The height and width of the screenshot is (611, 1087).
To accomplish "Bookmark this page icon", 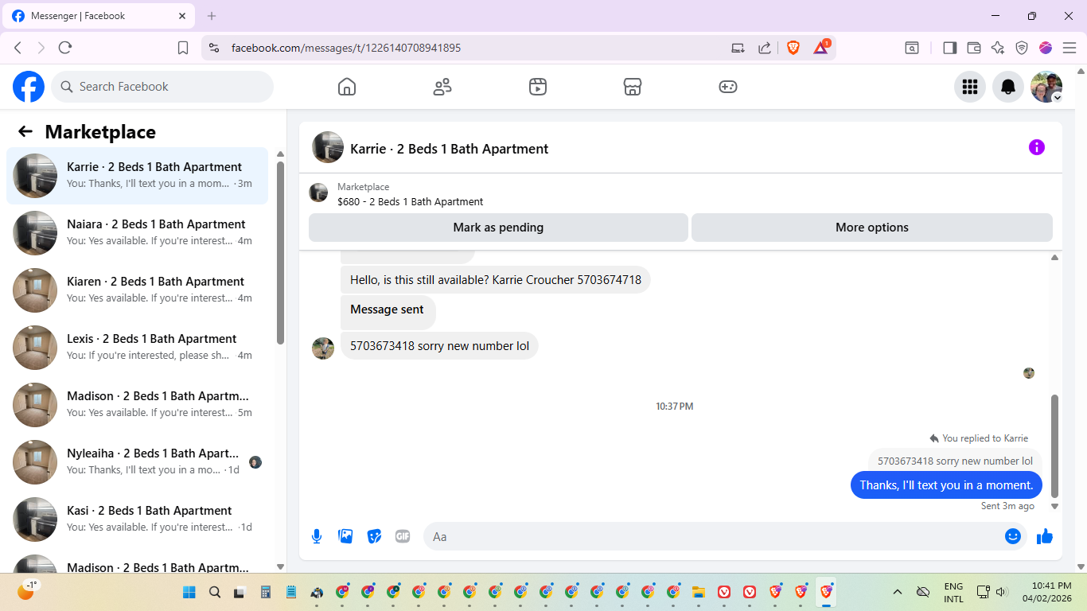I will (183, 48).
